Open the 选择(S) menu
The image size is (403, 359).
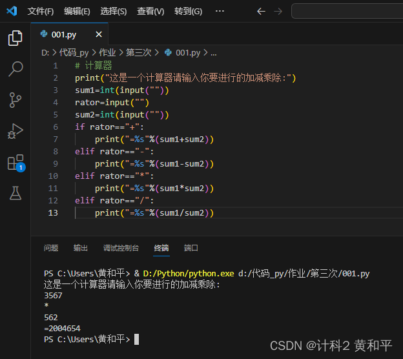114,12
